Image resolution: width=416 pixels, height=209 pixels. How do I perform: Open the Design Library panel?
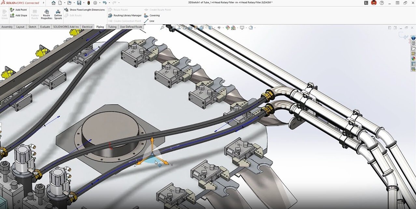click(413, 43)
